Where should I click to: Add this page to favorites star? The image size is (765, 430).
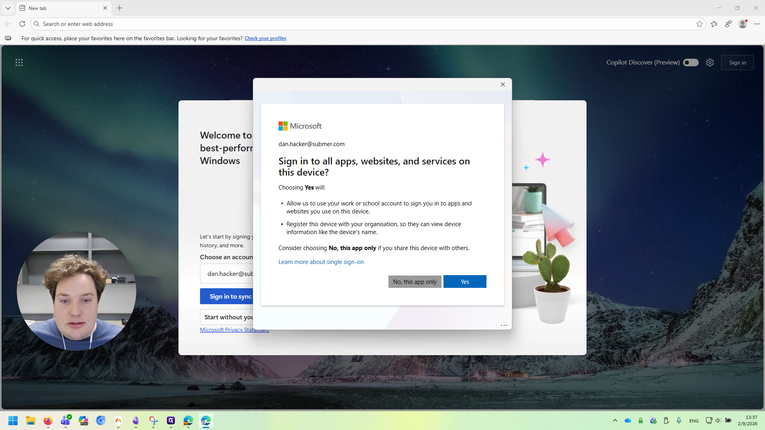700,24
